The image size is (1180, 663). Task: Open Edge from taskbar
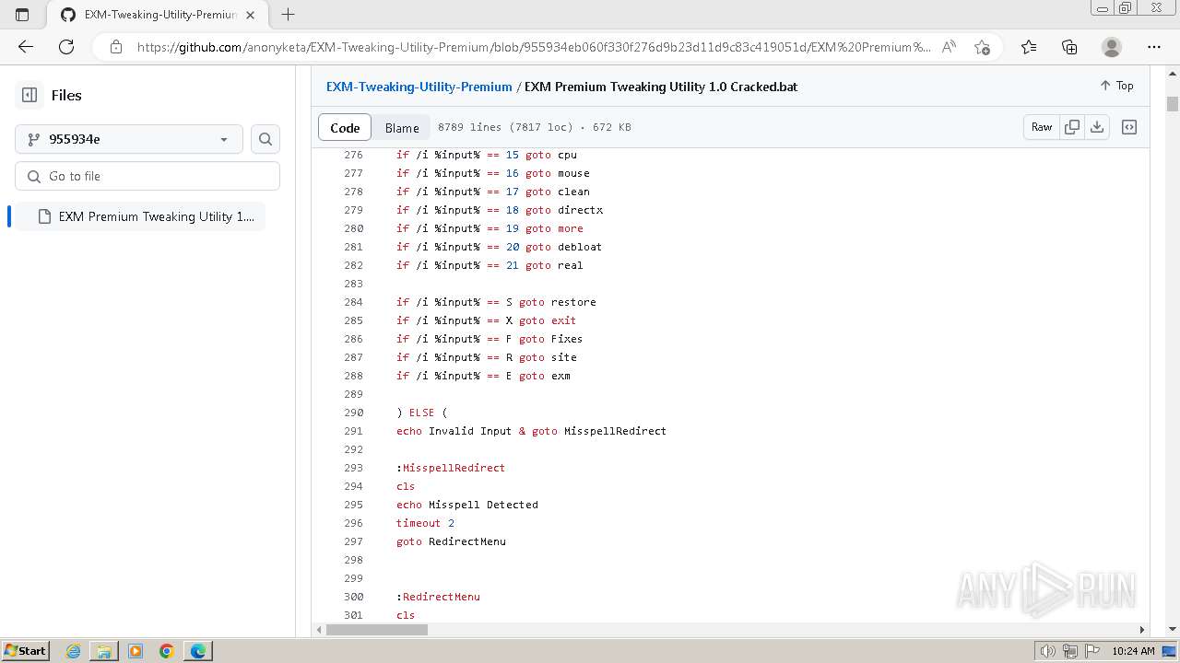[x=198, y=651]
